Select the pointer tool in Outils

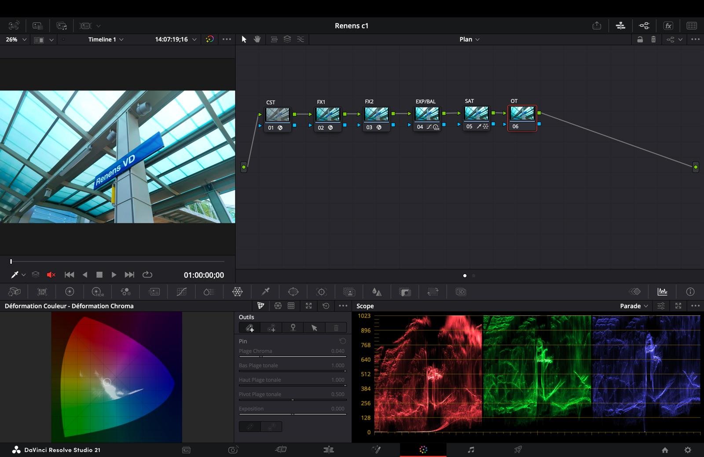[x=314, y=328]
